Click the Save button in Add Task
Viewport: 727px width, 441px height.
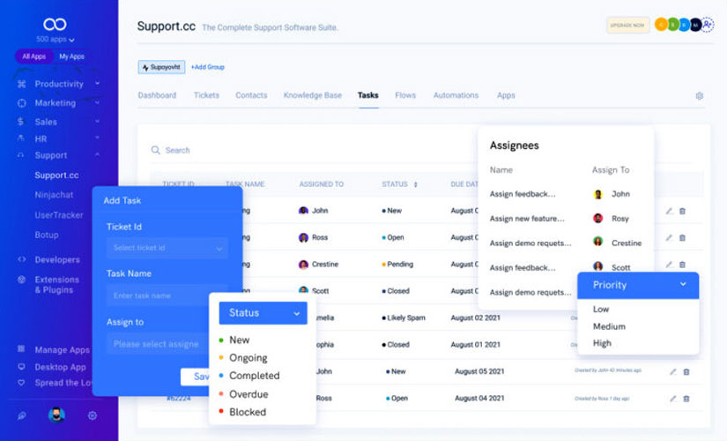196,377
